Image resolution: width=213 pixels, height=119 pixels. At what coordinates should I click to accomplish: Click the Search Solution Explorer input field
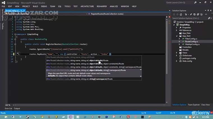(x=190, y=18)
